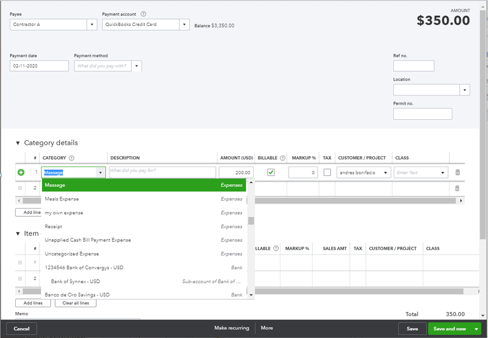Screen dimensions: 488x338
Task: Click the dropdown list scroll-down arrow
Action: click(251, 295)
